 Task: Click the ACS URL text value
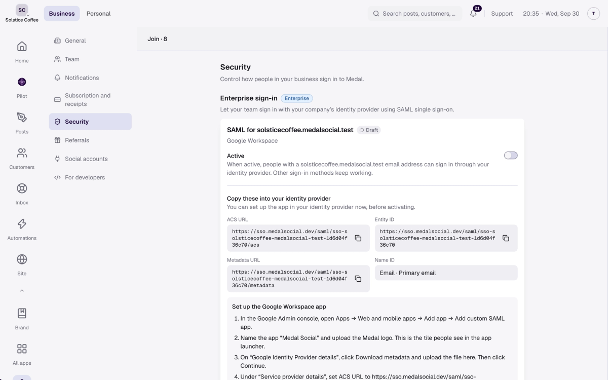click(290, 238)
